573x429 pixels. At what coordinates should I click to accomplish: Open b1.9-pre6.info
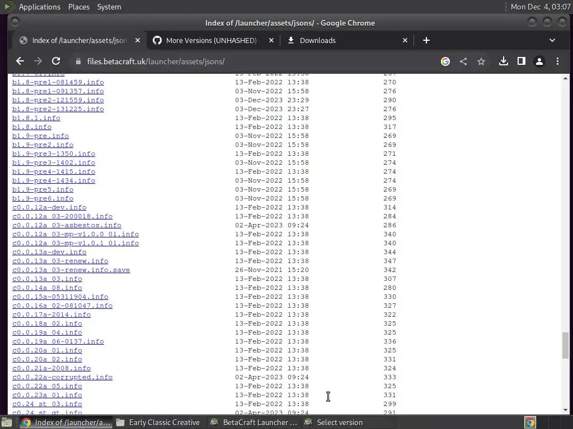(x=43, y=198)
